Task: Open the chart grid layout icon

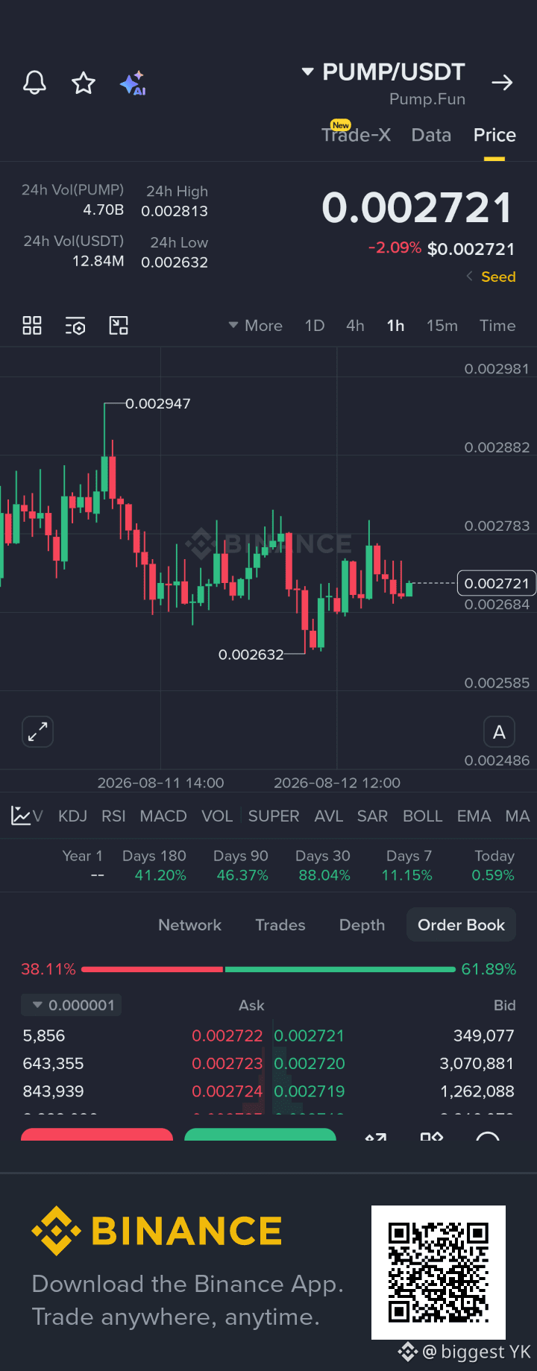Action: pos(32,325)
